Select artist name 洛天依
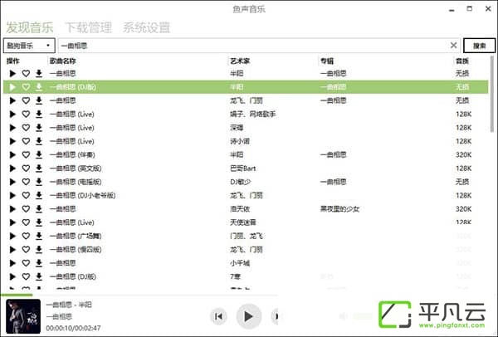Viewport: 498px width, 337px height. coord(240,209)
